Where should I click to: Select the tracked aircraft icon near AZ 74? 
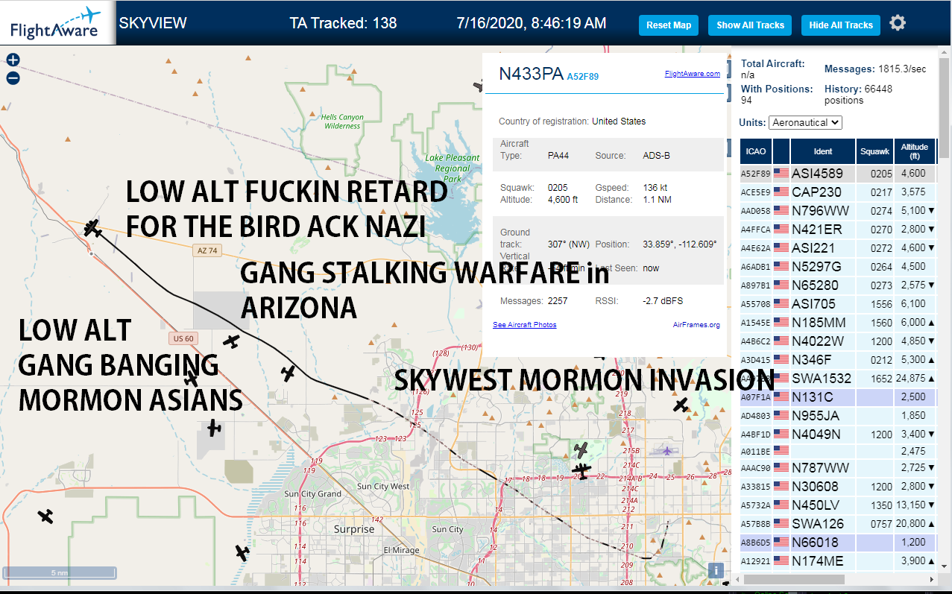[92, 228]
